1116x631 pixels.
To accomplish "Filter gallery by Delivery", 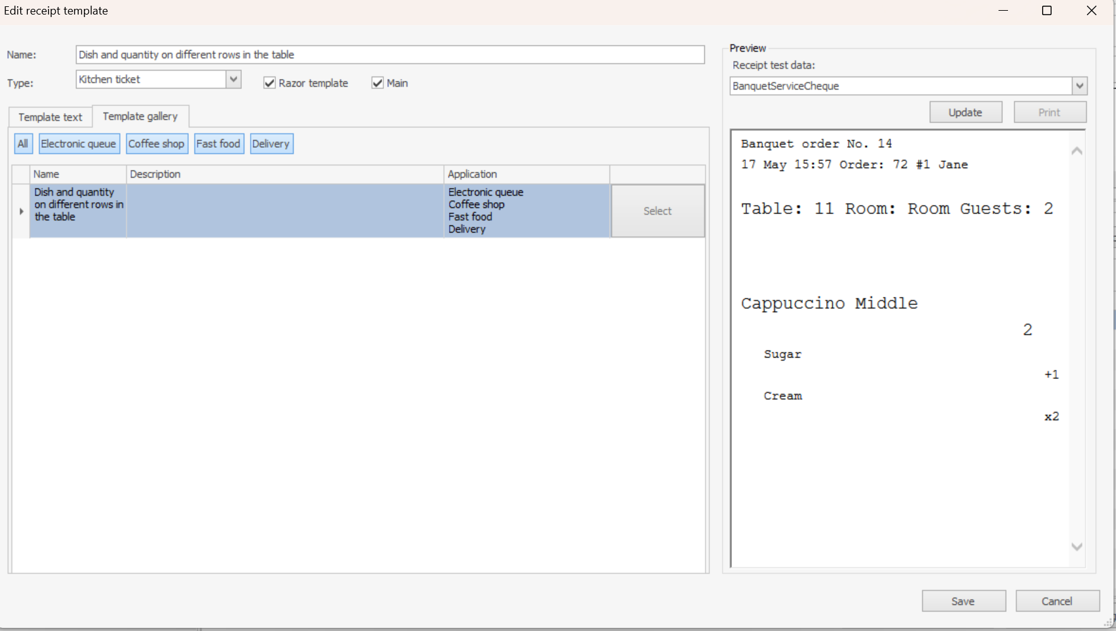I will [x=271, y=143].
